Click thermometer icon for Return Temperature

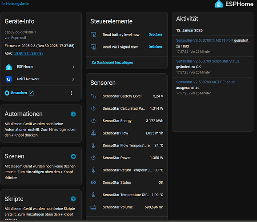(93, 170)
